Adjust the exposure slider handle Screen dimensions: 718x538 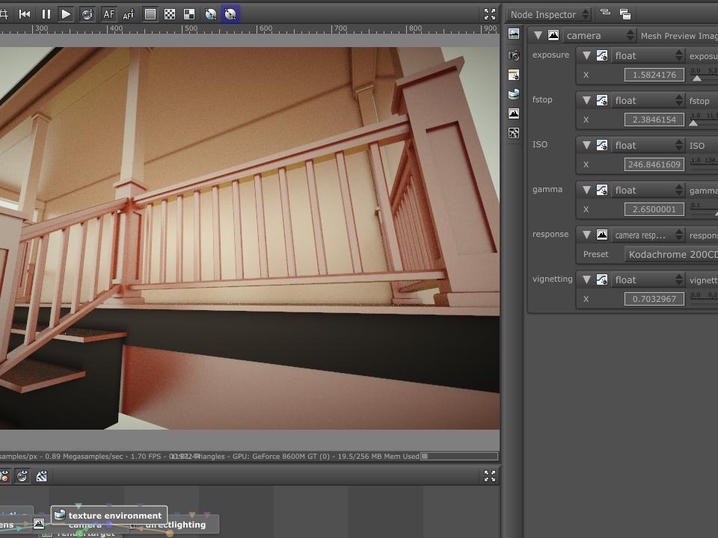[x=696, y=78]
